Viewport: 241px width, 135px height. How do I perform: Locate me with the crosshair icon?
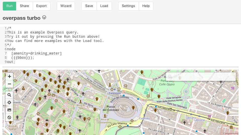(9, 102)
